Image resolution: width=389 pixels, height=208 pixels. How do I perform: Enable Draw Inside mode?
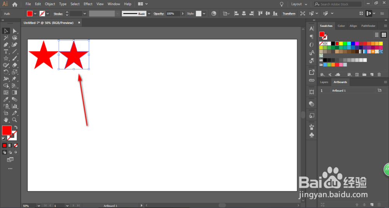16,152
